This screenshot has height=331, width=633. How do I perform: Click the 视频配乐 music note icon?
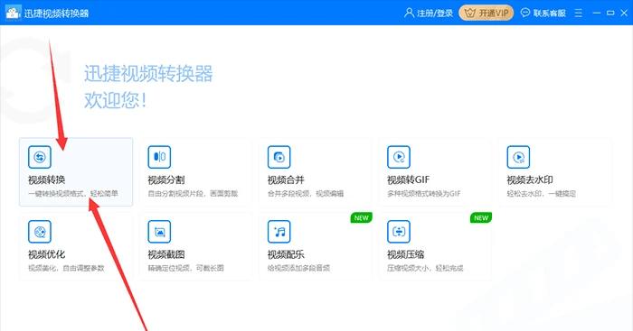(x=279, y=232)
